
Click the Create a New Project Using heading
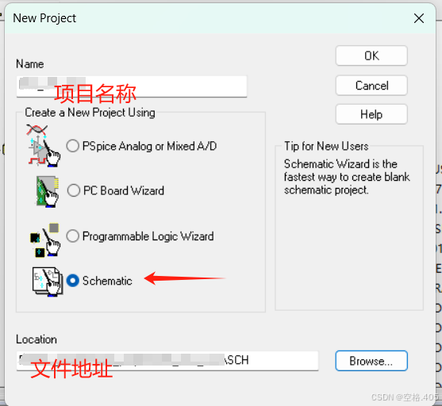90,113
